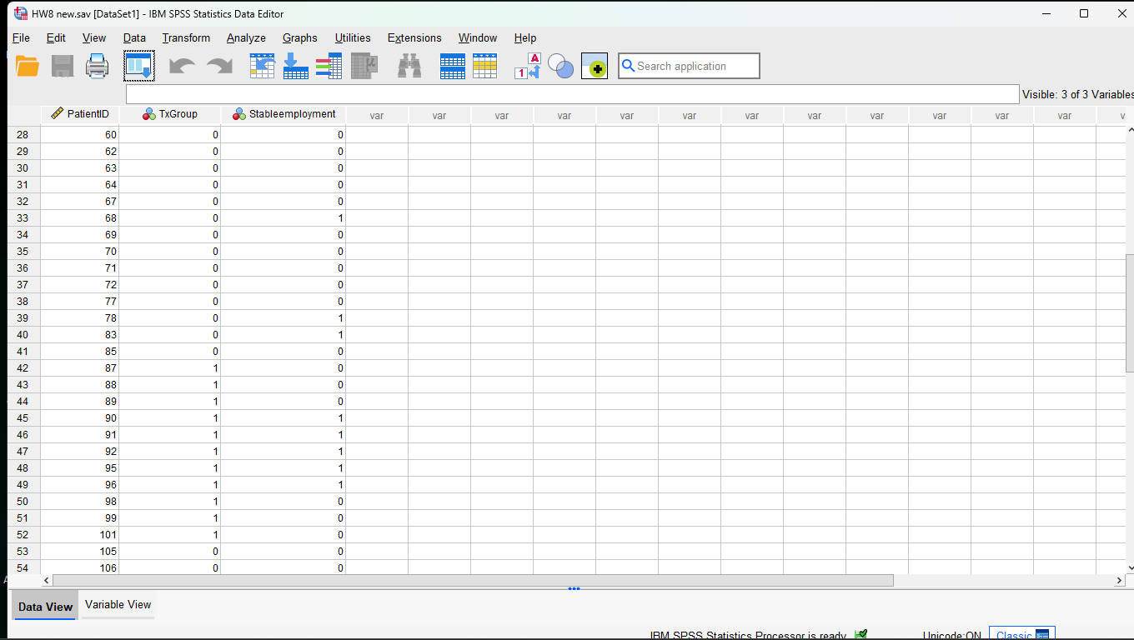Select row header 42

(23, 368)
